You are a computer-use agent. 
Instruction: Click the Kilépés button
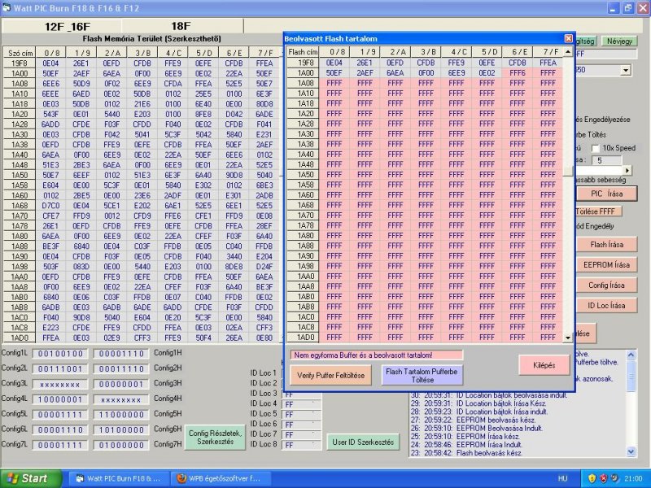[544, 365]
